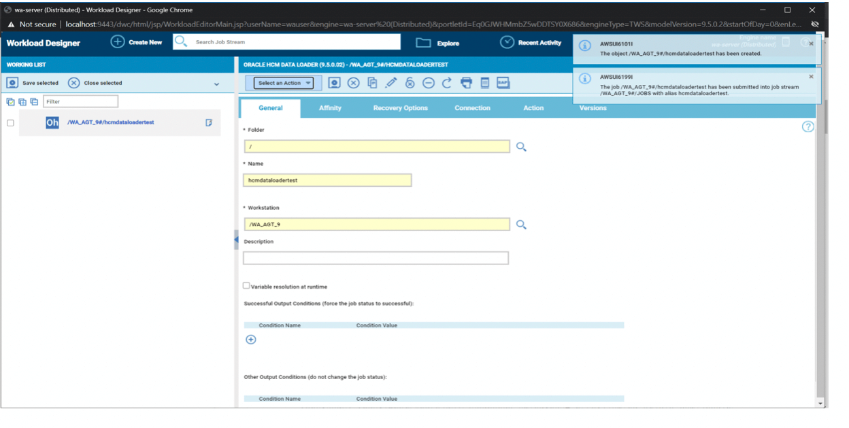Expand the working list chevron menu
The width and height of the screenshot is (849, 428).
tap(217, 84)
